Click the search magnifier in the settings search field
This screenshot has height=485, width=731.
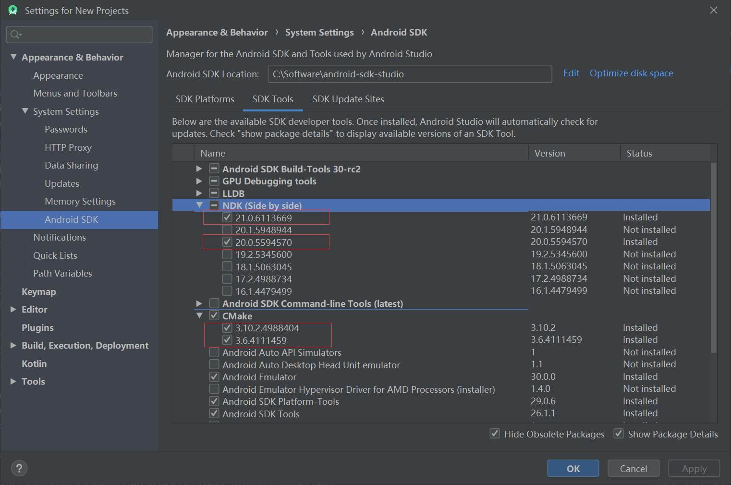(15, 34)
